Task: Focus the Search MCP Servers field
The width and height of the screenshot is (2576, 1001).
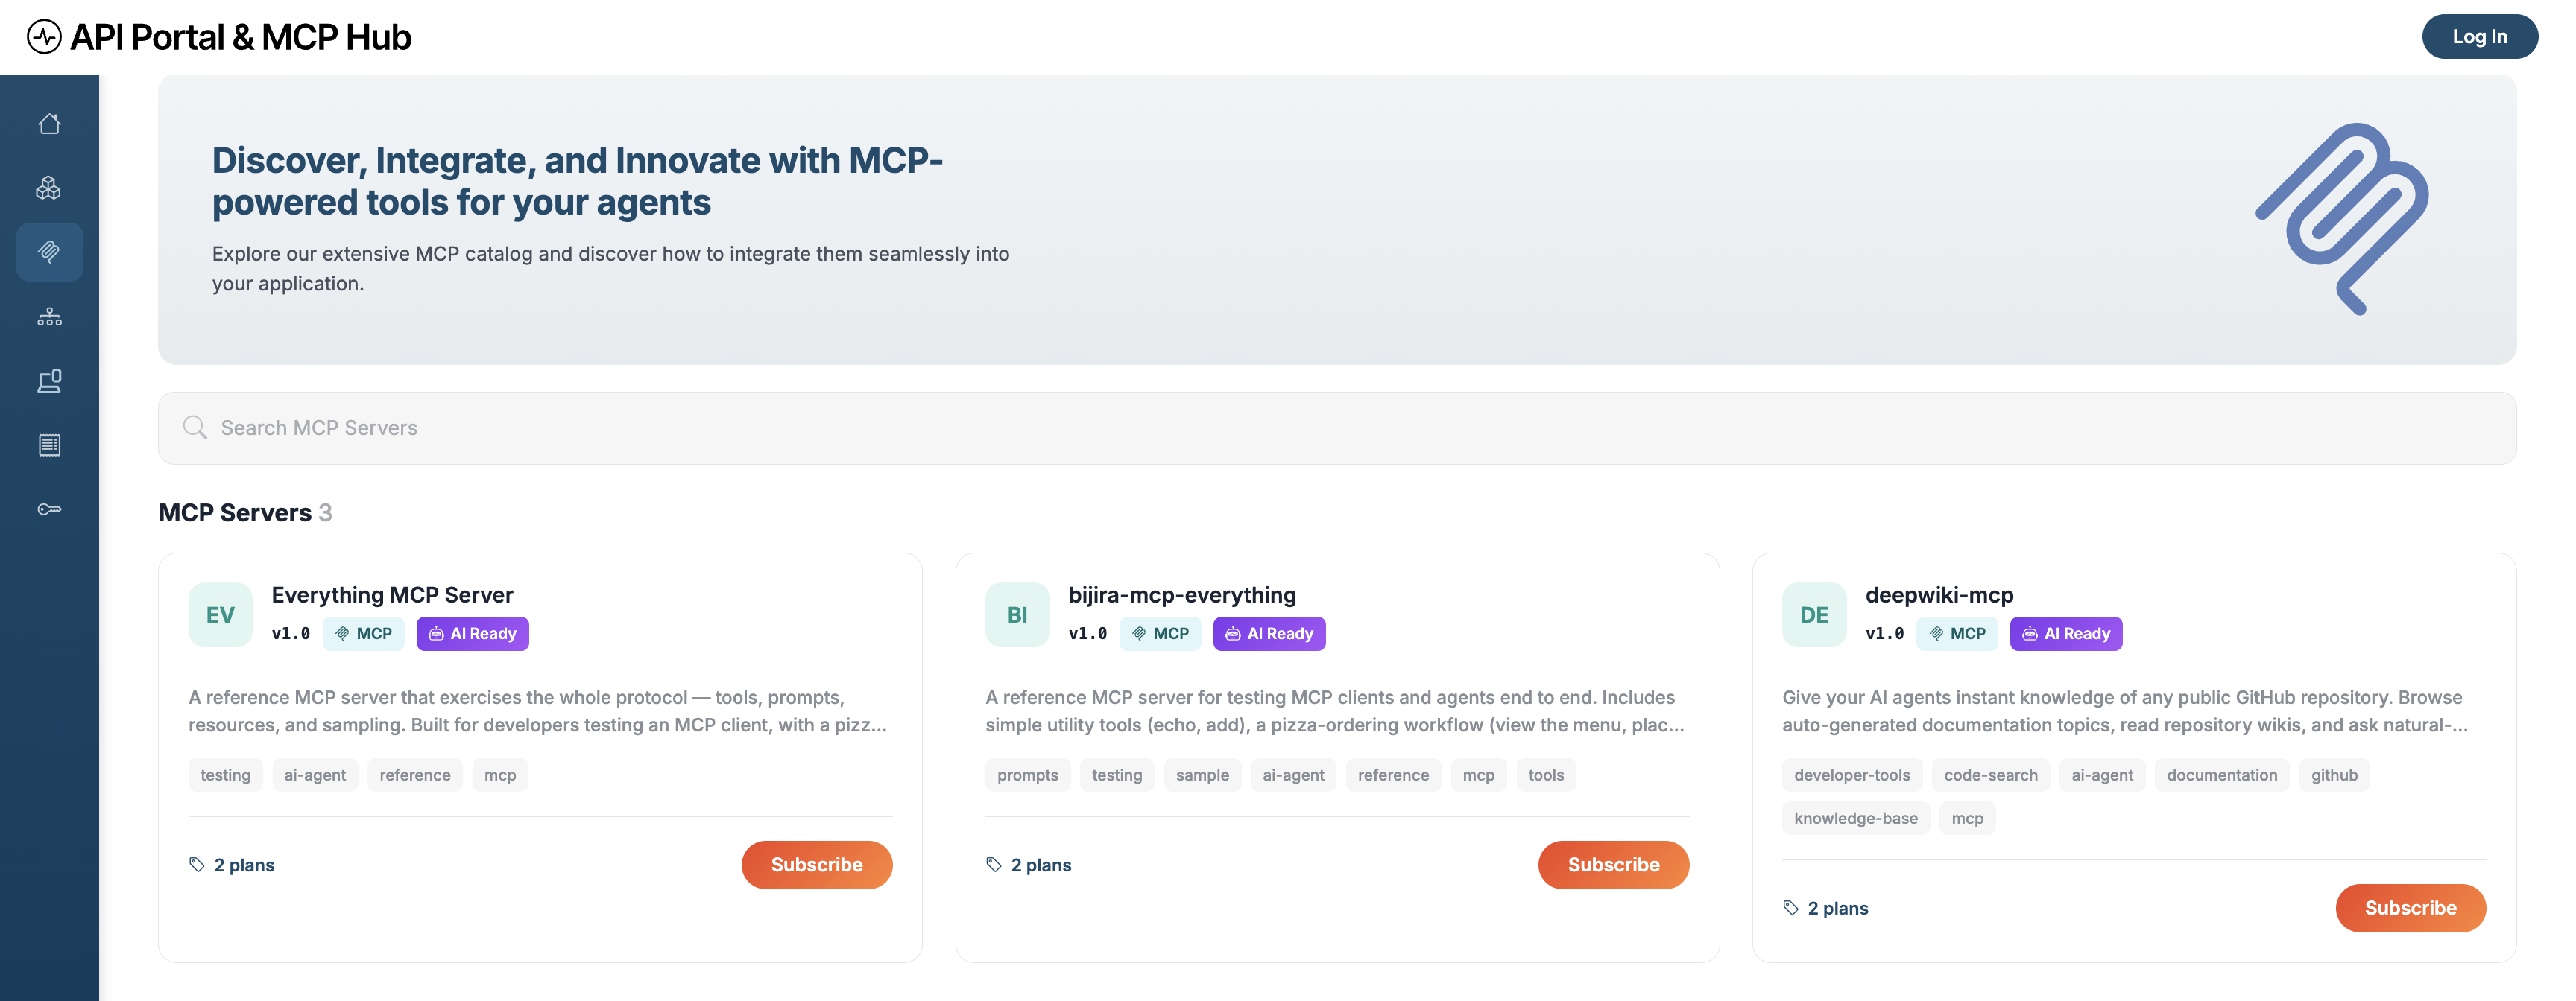Action: [1337, 428]
